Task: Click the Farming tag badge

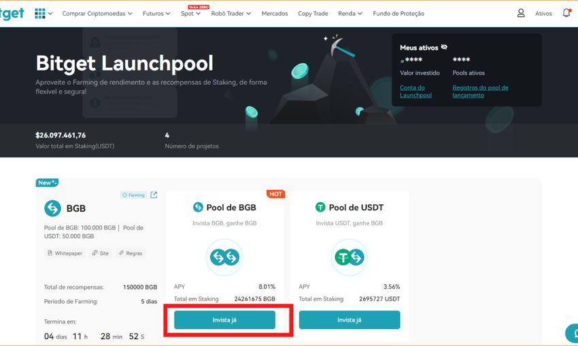Action: click(x=133, y=195)
